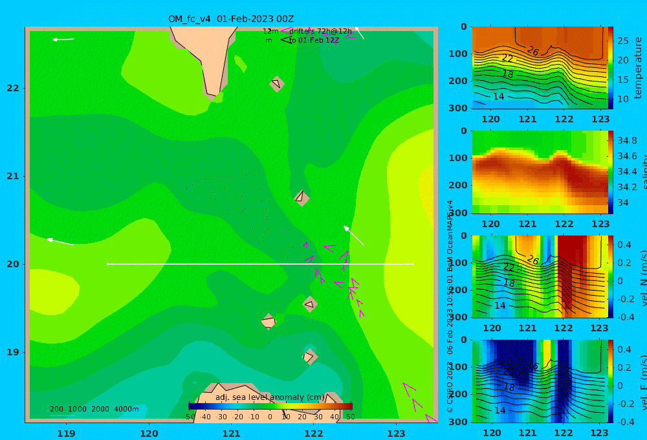Select the vertical "temperature" axis label
The height and width of the screenshot is (440, 647).
tap(638, 68)
